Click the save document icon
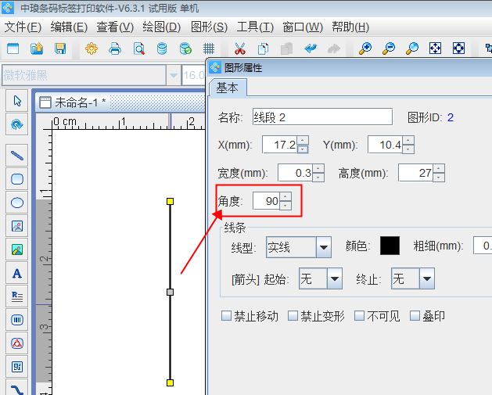This screenshot has width=492, height=395. pos(60,48)
